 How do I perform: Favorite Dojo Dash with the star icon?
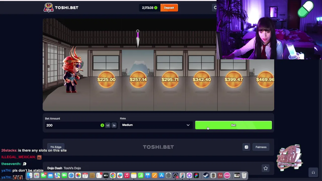[x=266, y=168]
